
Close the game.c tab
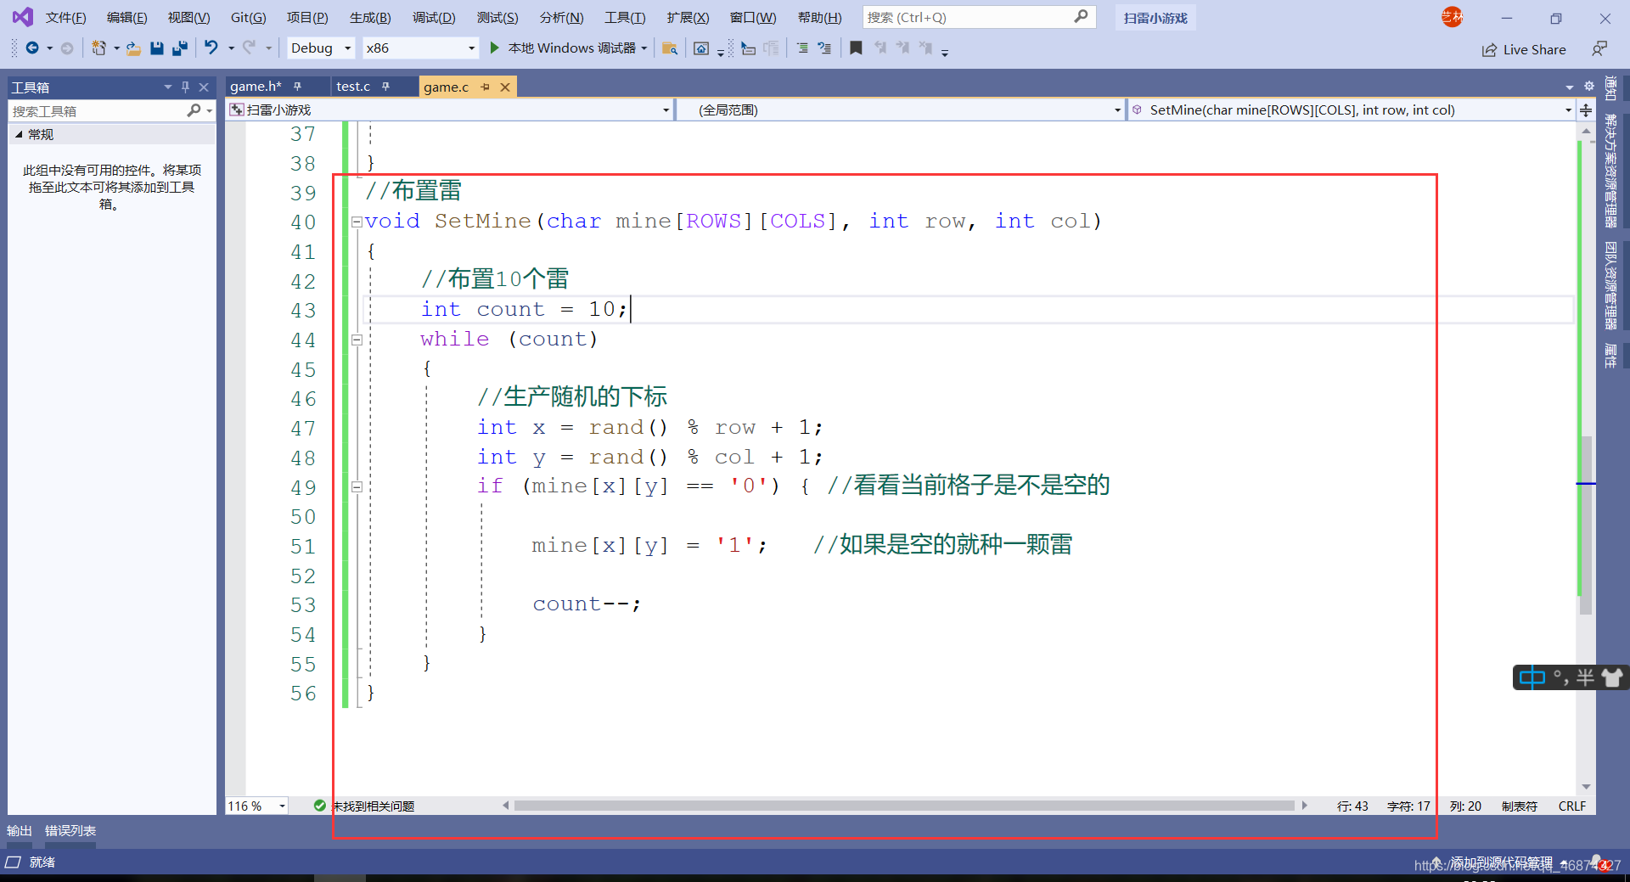[505, 87]
